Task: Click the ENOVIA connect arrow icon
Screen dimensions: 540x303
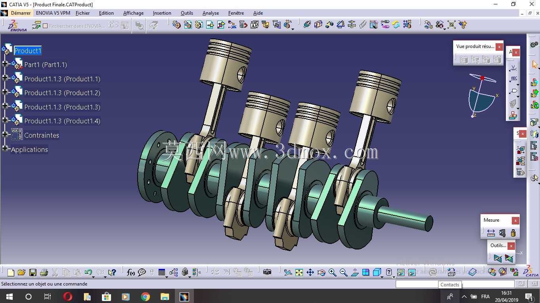Action: click(x=36, y=25)
